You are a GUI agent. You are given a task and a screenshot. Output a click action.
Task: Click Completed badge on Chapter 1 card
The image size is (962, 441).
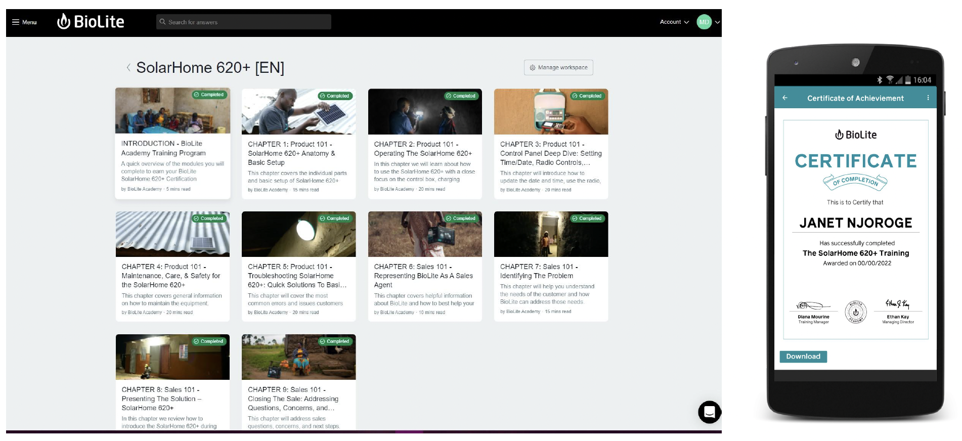(335, 96)
